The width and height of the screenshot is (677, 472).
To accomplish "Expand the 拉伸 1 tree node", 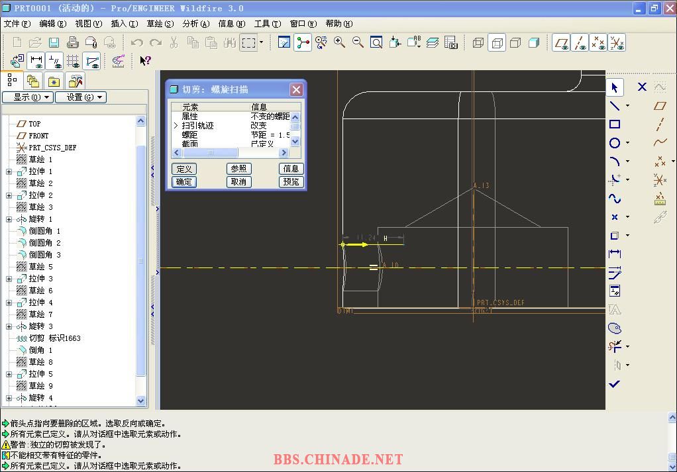I will (9, 171).
